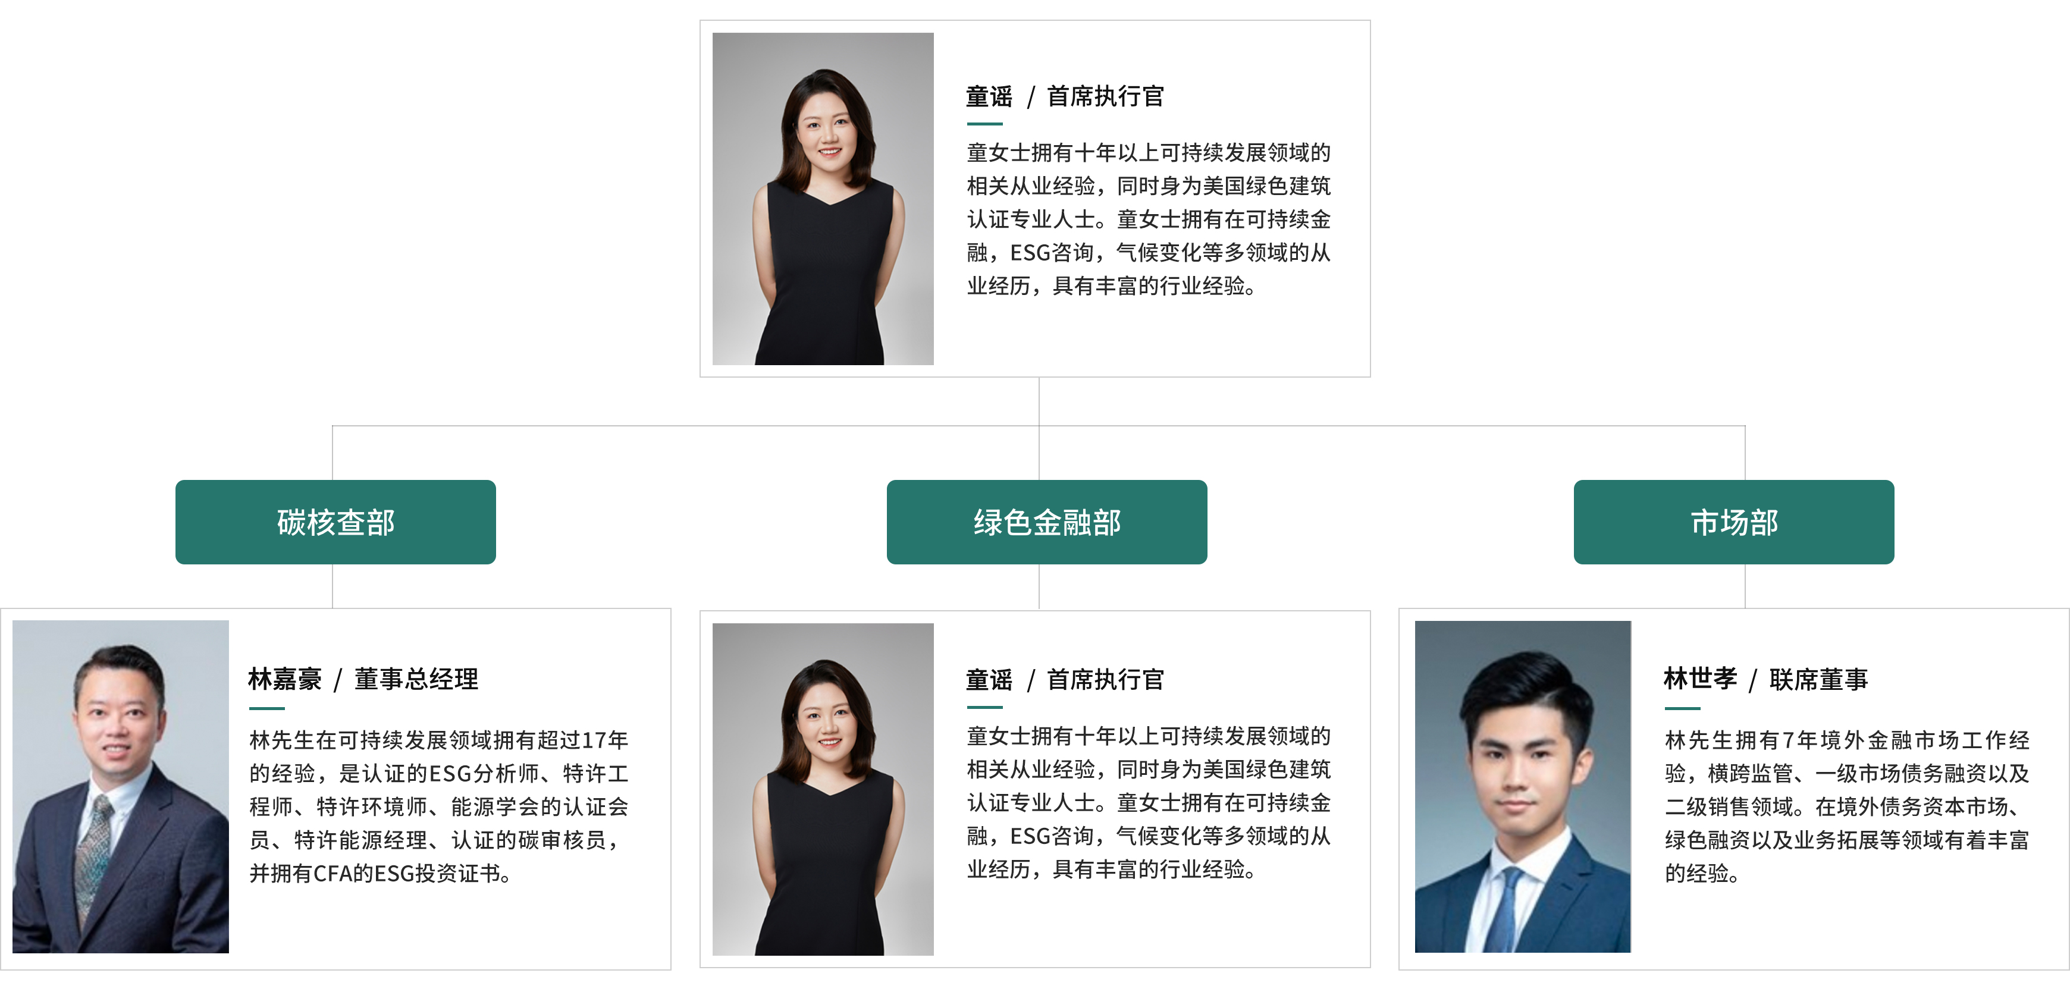Open the top CEO portrait photo
The image size is (2070, 992).
pos(823,199)
